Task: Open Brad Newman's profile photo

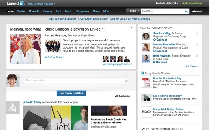Action: click(146, 59)
